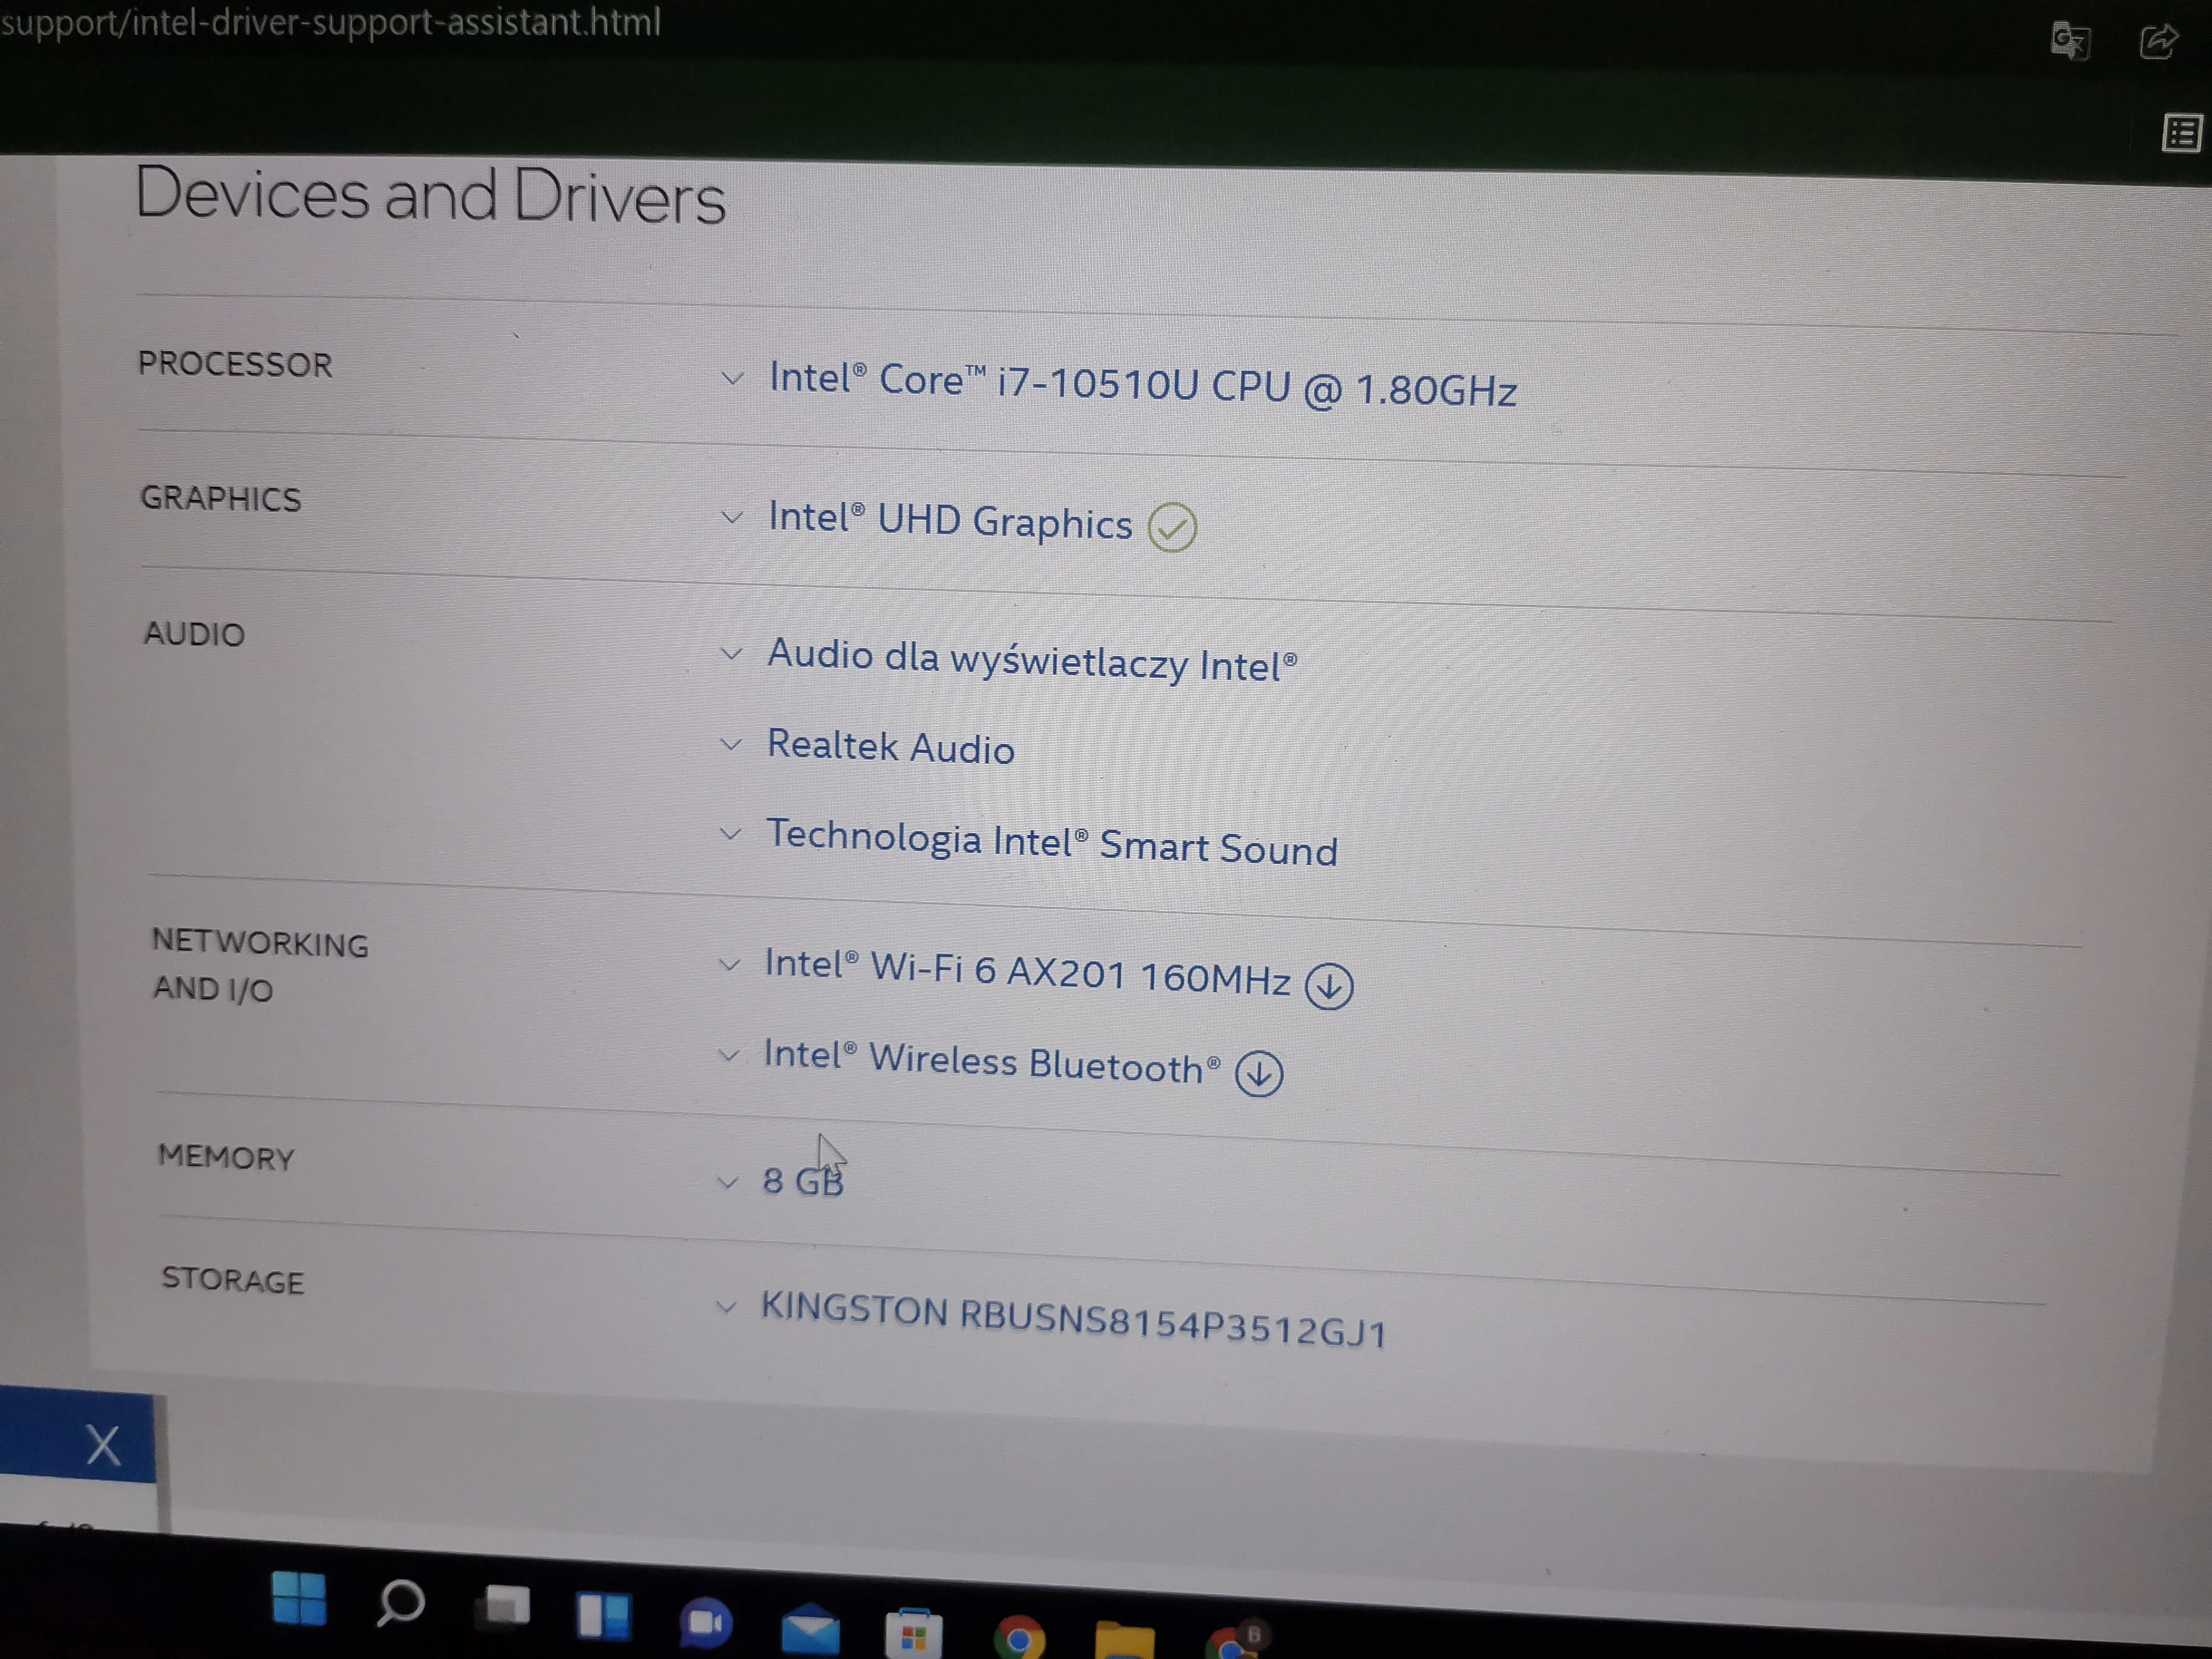Screen dimensions: 2212x1659
Task: Open Microsoft Store from the taskbar
Action: click(913, 1635)
